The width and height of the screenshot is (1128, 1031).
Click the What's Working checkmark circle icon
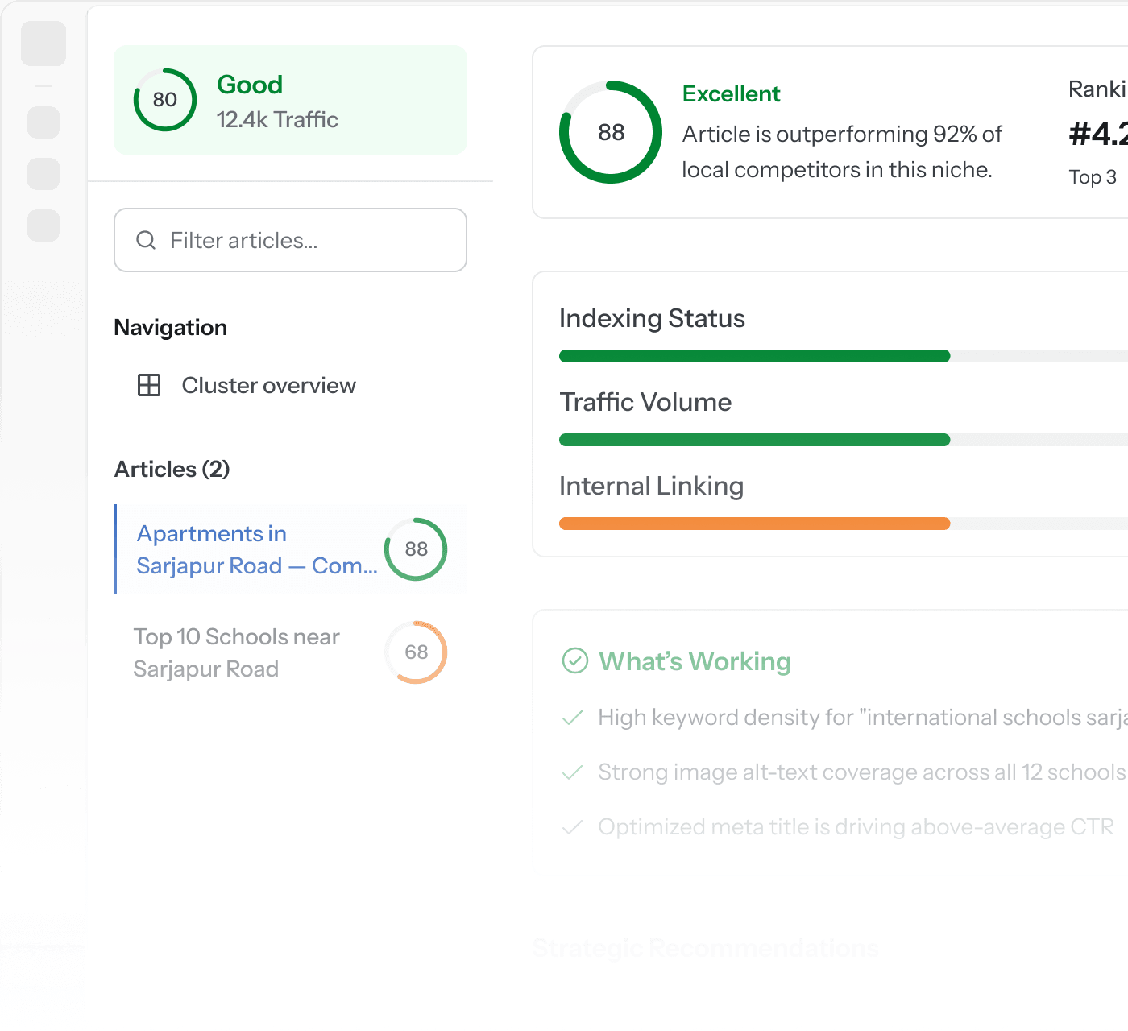[x=574, y=660]
